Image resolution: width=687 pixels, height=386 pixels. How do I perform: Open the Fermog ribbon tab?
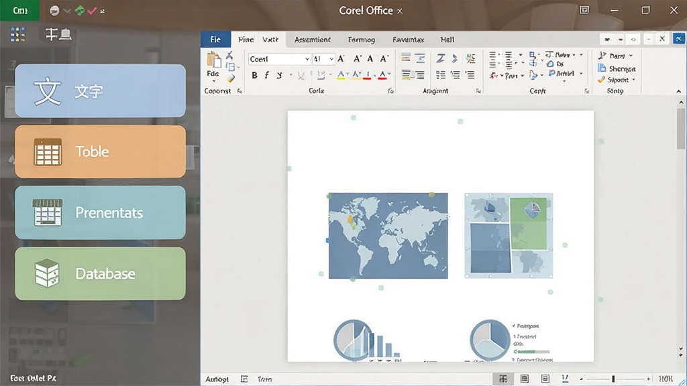point(362,40)
